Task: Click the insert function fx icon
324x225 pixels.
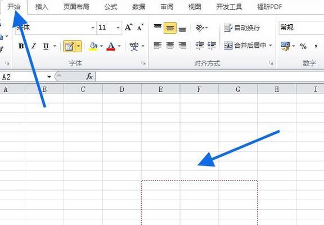Action: [x=89, y=76]
